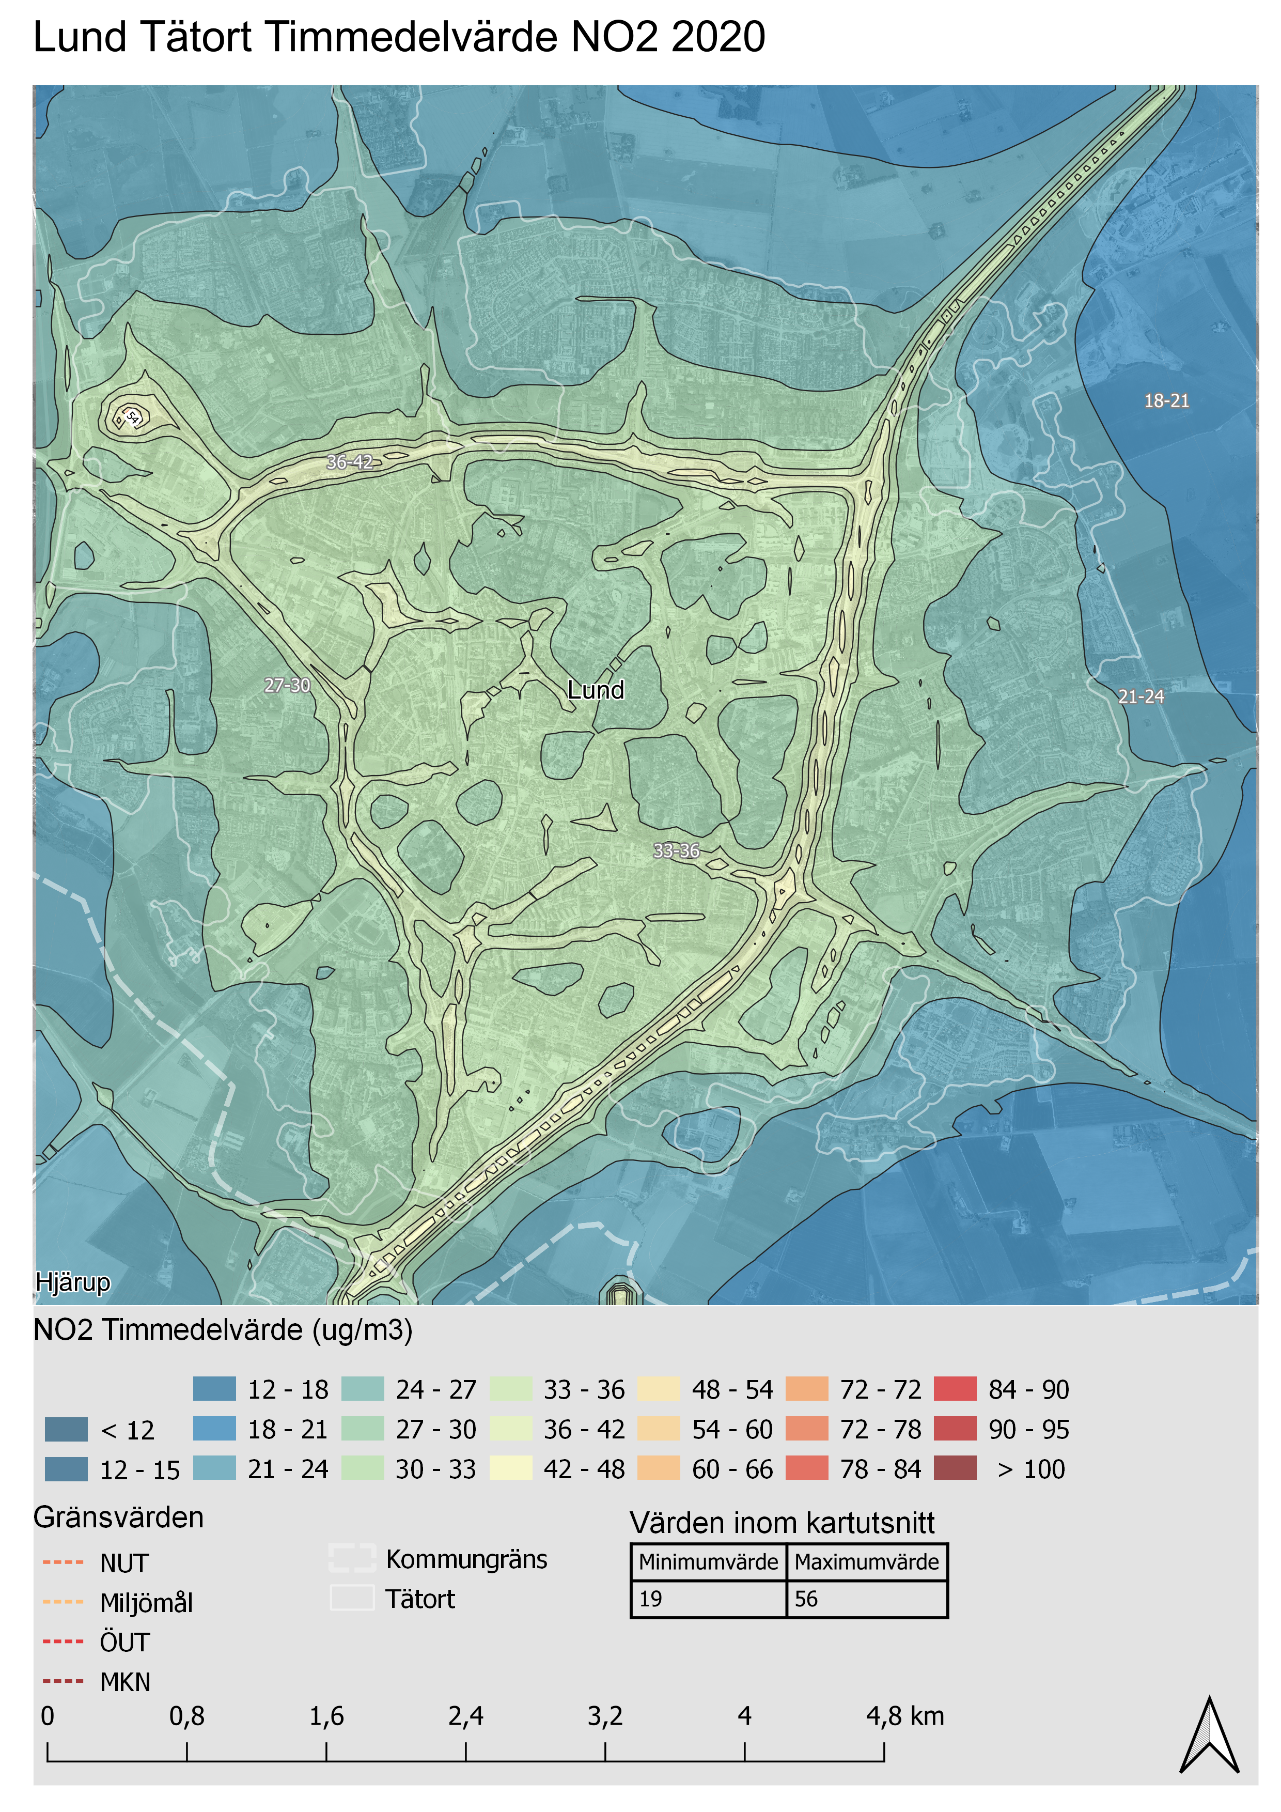Click the Hjärup place label
The image size is (1281, 1812).
(x=72, y=1282)
